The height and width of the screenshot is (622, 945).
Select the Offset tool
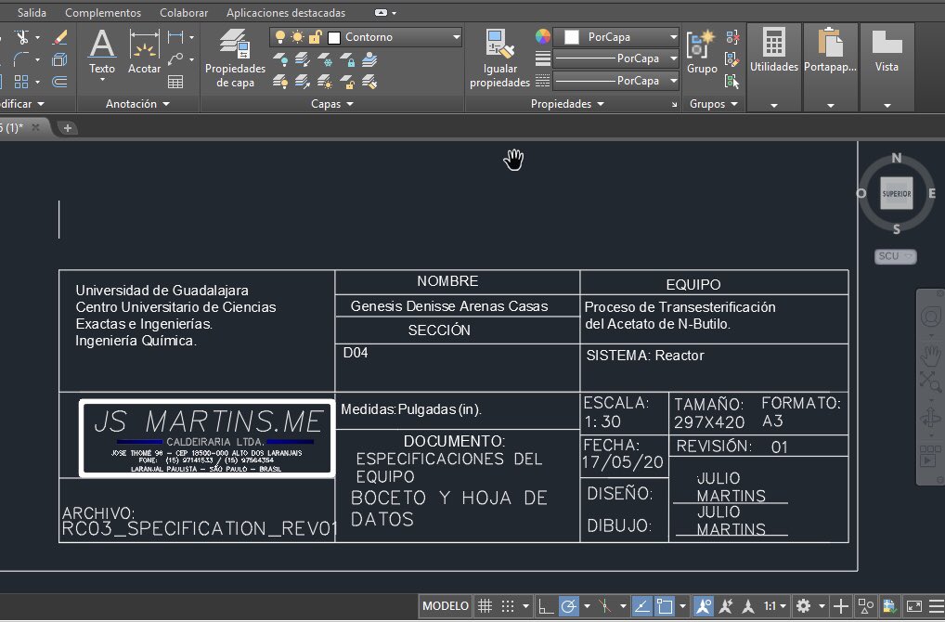59,81
